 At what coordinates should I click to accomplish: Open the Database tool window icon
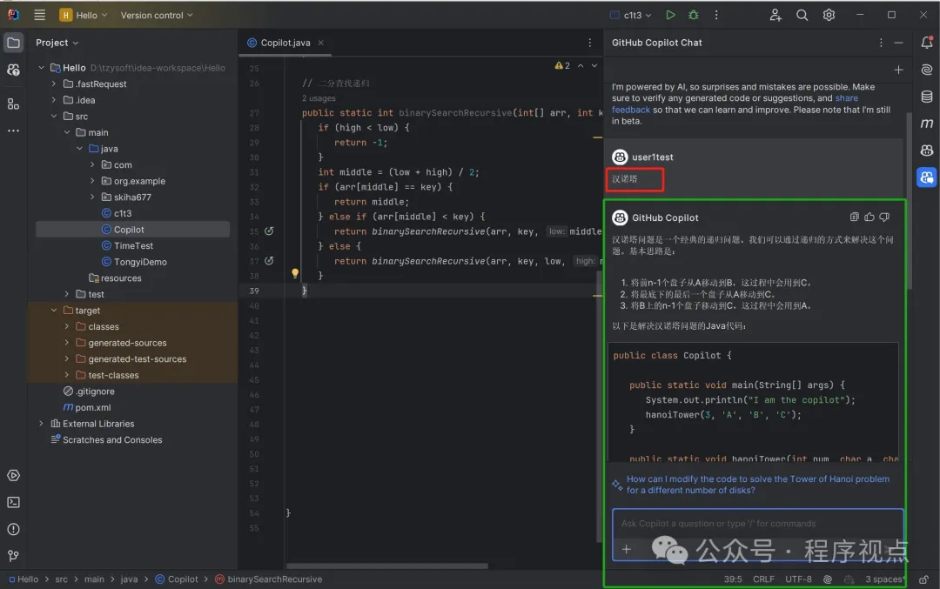[927, 97]
